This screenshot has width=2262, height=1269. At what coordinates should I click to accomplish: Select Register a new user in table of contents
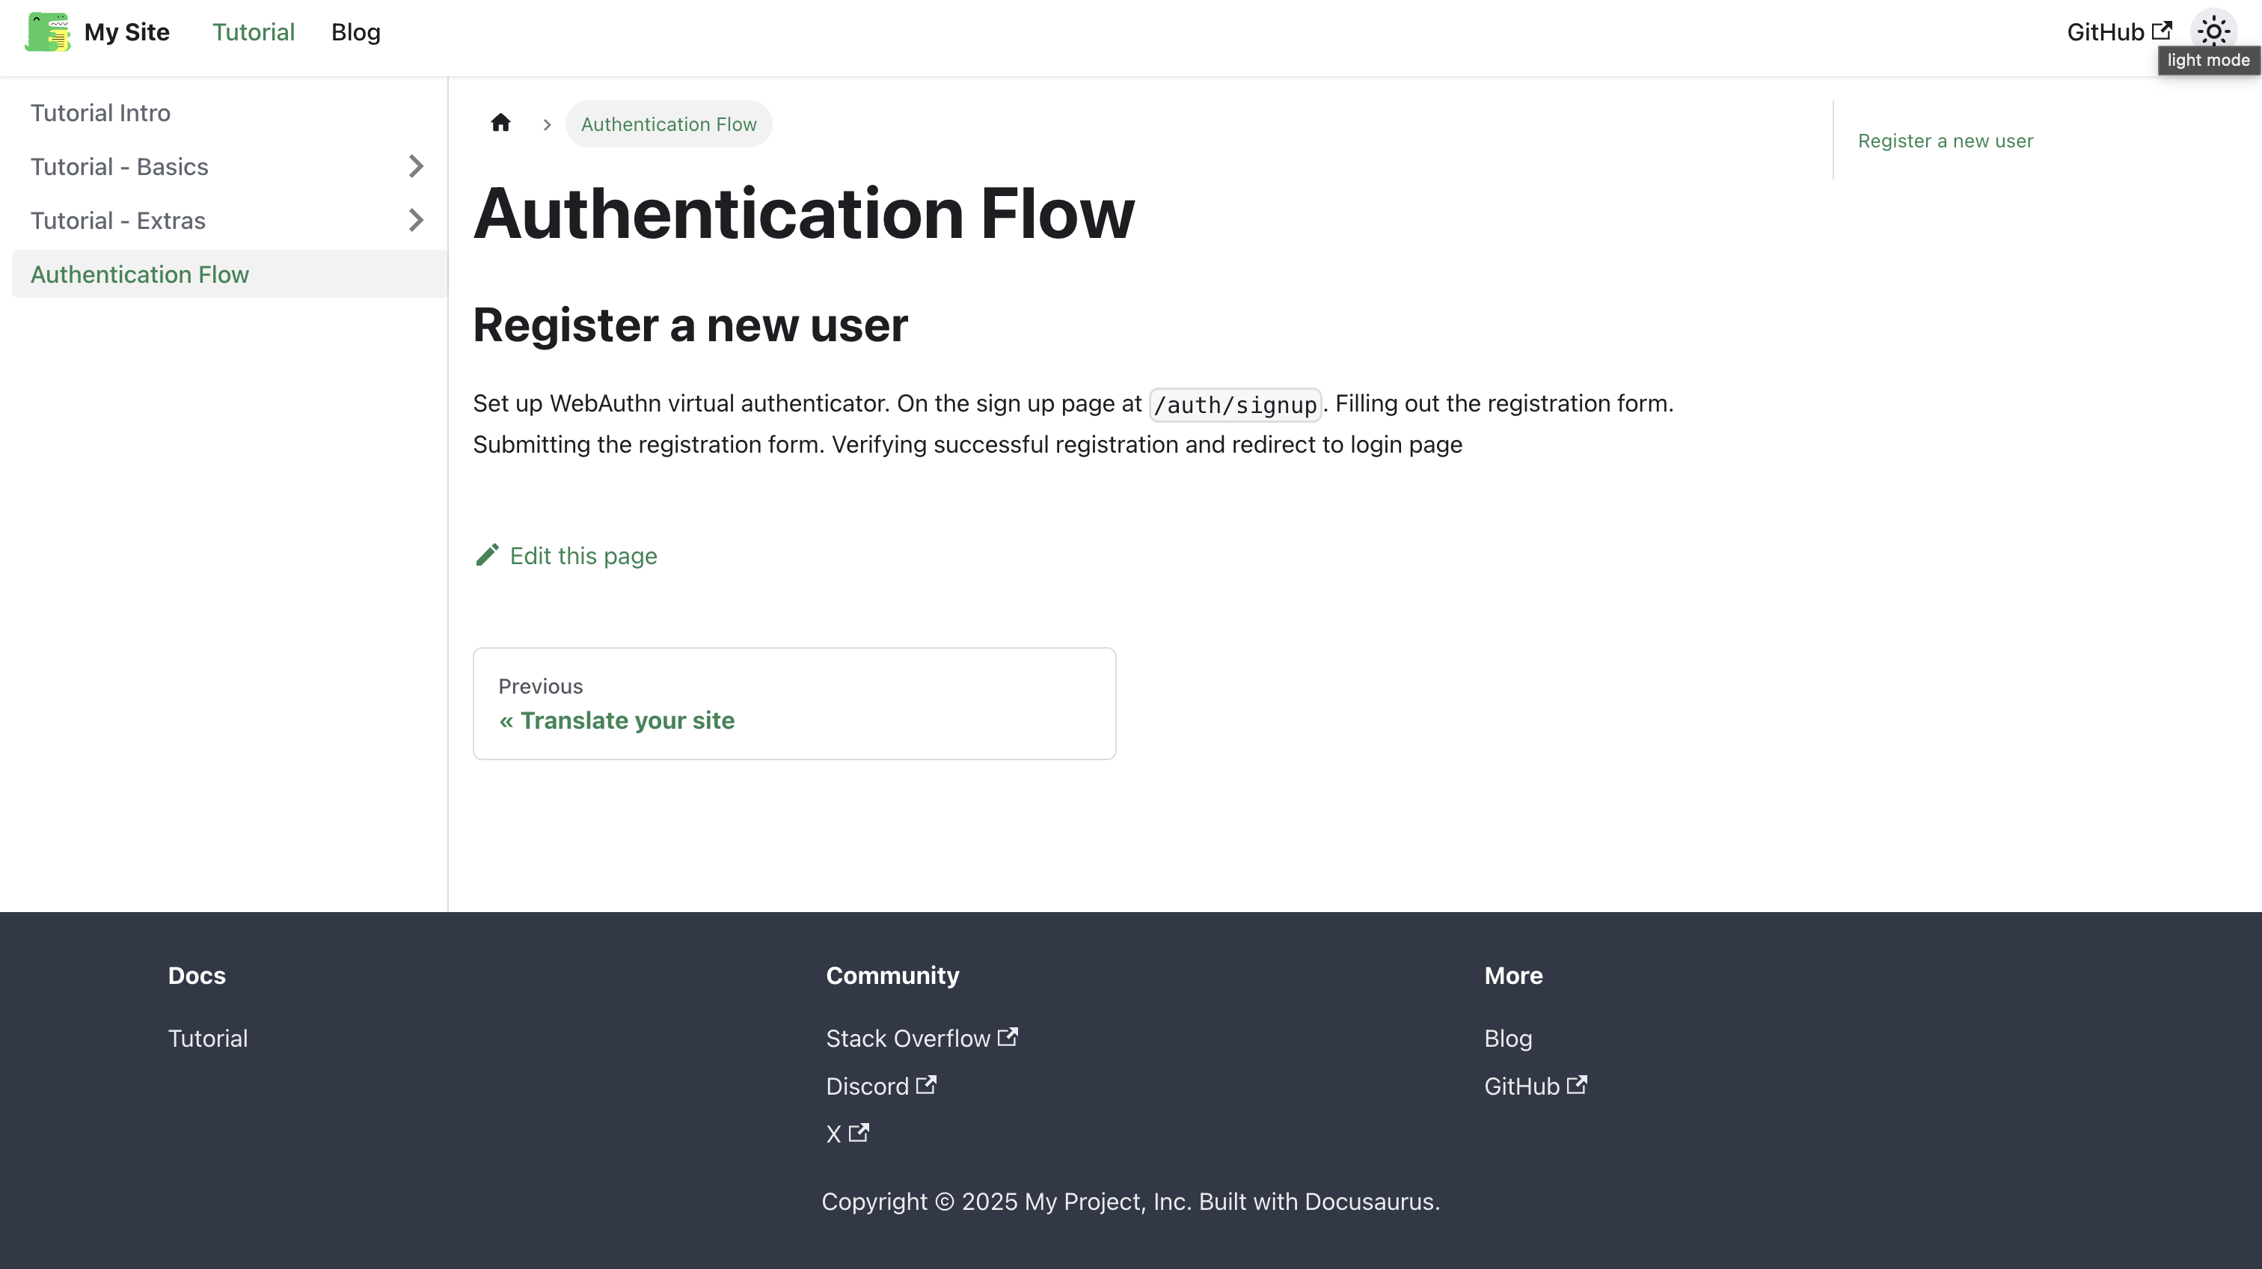tap(1944, 141)
